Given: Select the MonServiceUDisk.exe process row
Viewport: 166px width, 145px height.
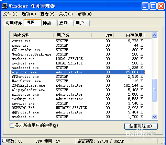Looking at the screenshot, I should click(78, 54).
